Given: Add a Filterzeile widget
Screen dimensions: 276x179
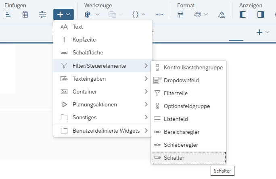Looking at the screenshot, I should pos(189,93).
